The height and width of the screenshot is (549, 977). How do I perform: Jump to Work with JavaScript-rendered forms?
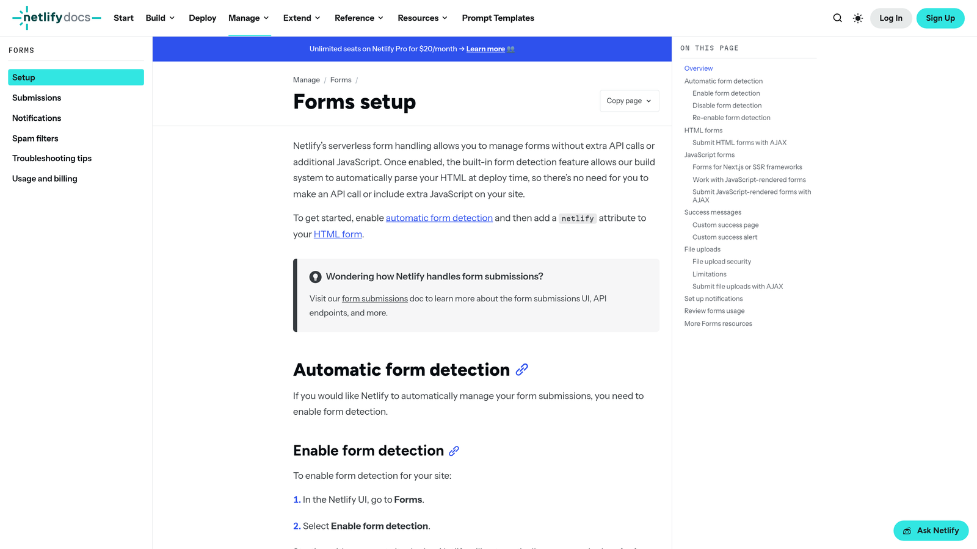click(749, 180)
